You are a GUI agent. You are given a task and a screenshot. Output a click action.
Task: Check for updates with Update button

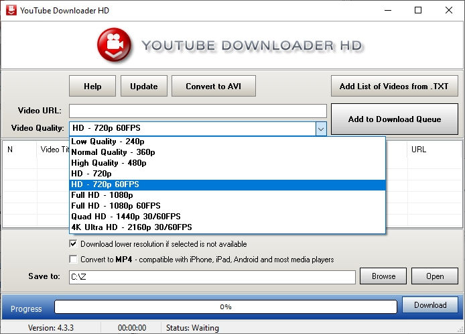[x=144, y=86]
